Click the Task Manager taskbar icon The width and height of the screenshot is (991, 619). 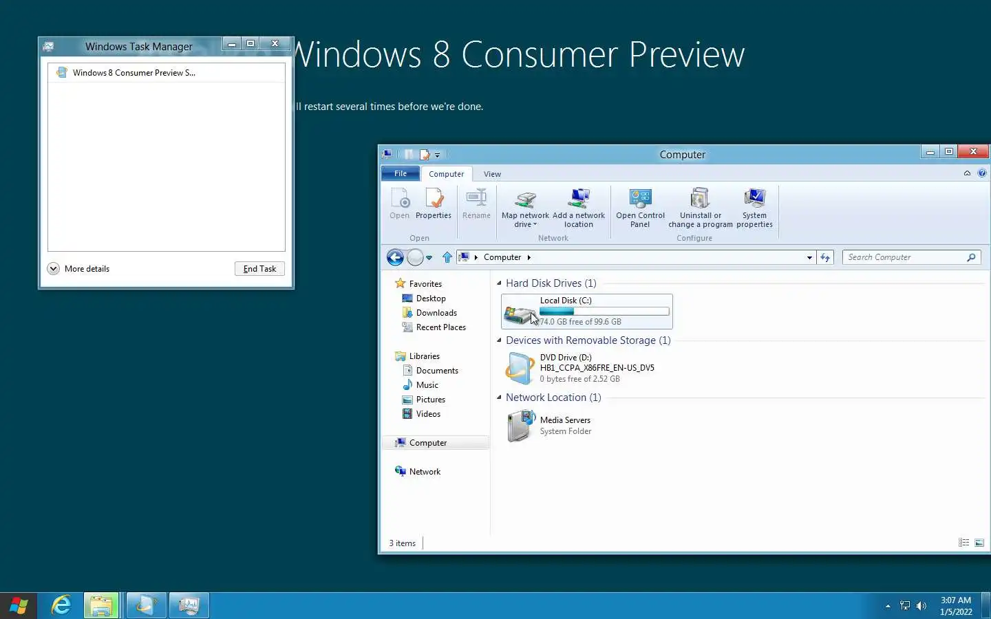(189, 605)
